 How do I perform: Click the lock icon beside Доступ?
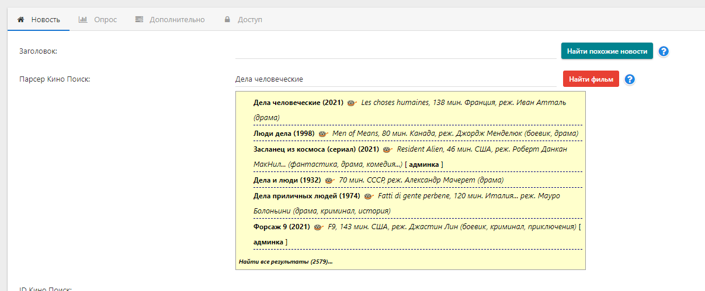click(x=227, y=20)
